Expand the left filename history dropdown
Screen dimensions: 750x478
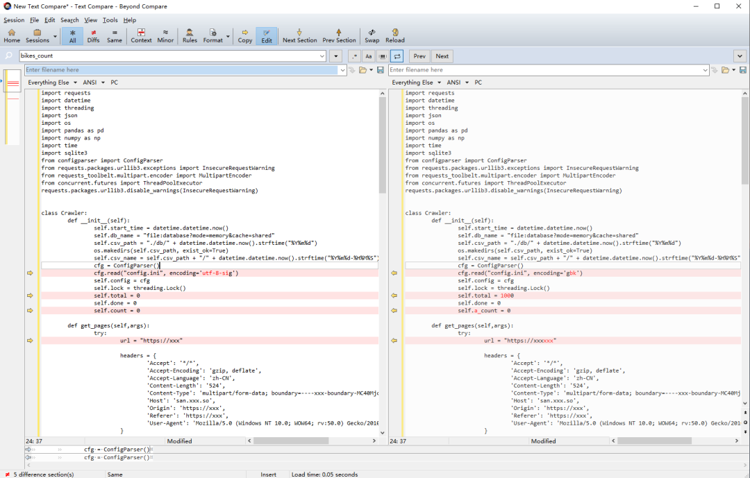[x=342, y=70]
